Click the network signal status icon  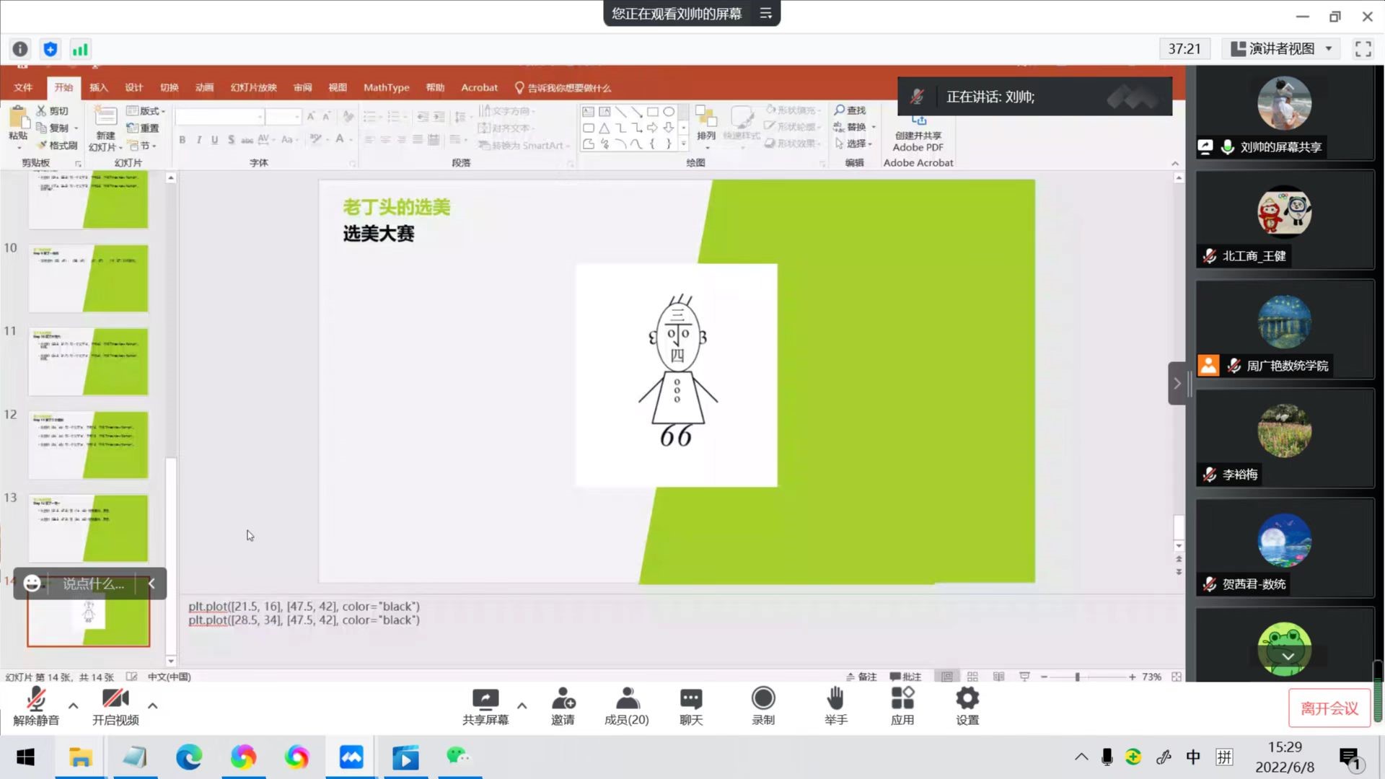click(80, 49)
